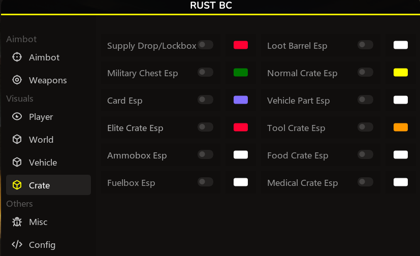This screenshot has width=420, height=256.
Task: Click the Weapons target icon
Action: pos(17,80)
